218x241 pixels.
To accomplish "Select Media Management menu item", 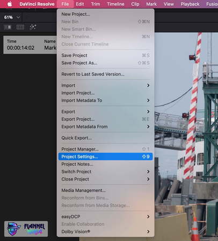I will (105, 190).
